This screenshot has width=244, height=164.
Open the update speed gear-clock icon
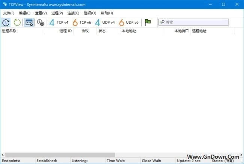41,23
